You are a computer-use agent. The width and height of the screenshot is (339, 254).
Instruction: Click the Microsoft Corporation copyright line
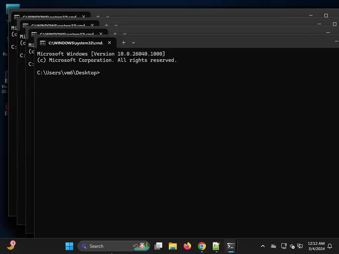107,60
